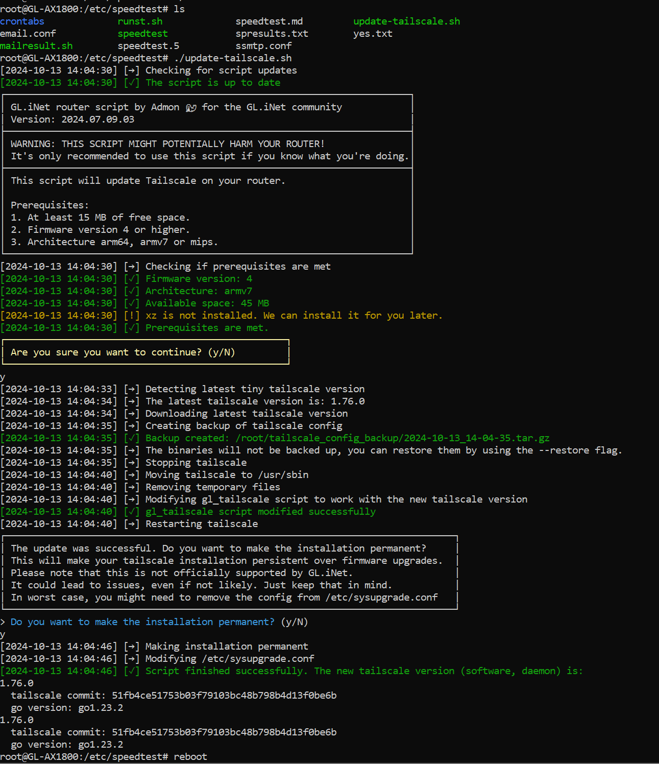Click the mailresult.sh file name
Image resolution: width=659 pixels, height=764 pixels.
point(36,46)
